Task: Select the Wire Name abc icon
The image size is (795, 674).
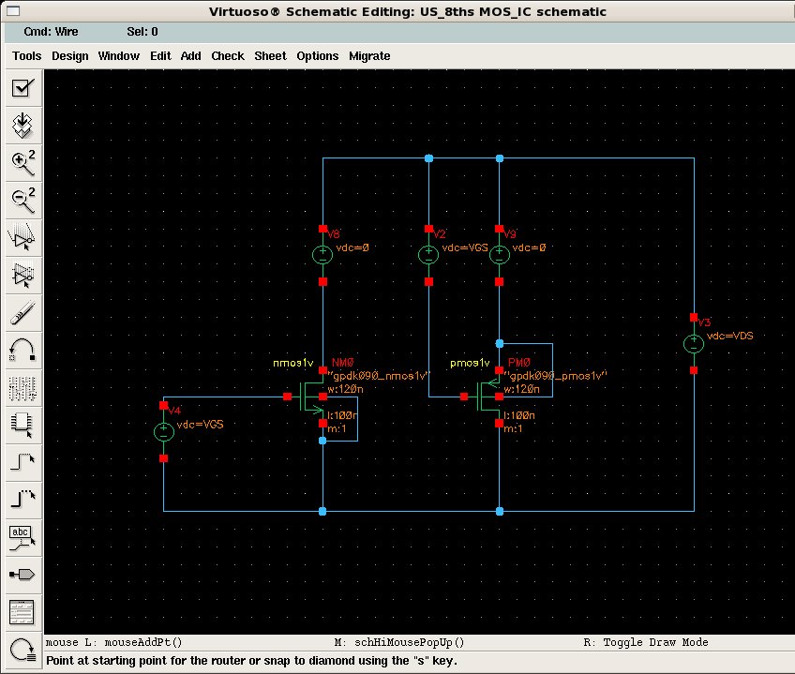Action: click(22, 537)
